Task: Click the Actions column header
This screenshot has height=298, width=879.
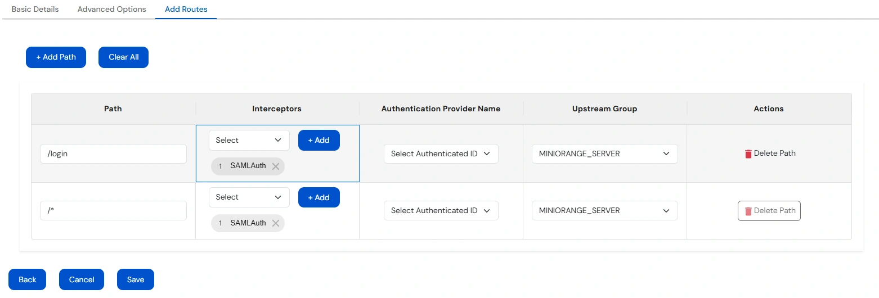Action: coord(769,109)
